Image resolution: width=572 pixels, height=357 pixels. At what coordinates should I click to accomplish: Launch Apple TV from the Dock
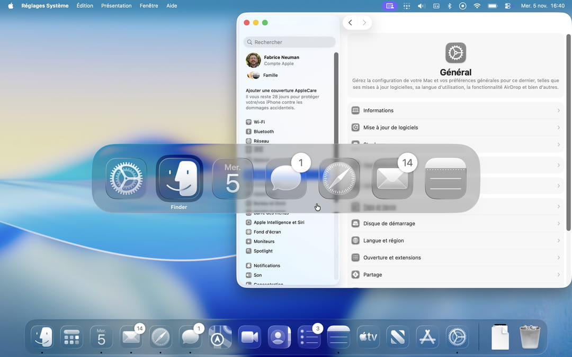[x=368, y=337]
